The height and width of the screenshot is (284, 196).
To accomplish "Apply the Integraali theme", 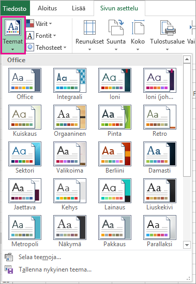I will pyautogui.click(x=70, y=84).
